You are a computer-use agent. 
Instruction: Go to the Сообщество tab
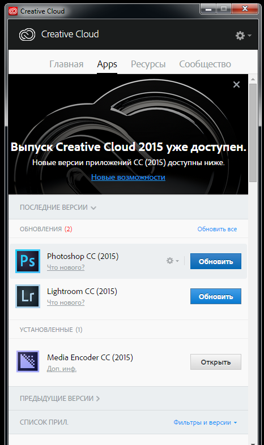point(205,64)
